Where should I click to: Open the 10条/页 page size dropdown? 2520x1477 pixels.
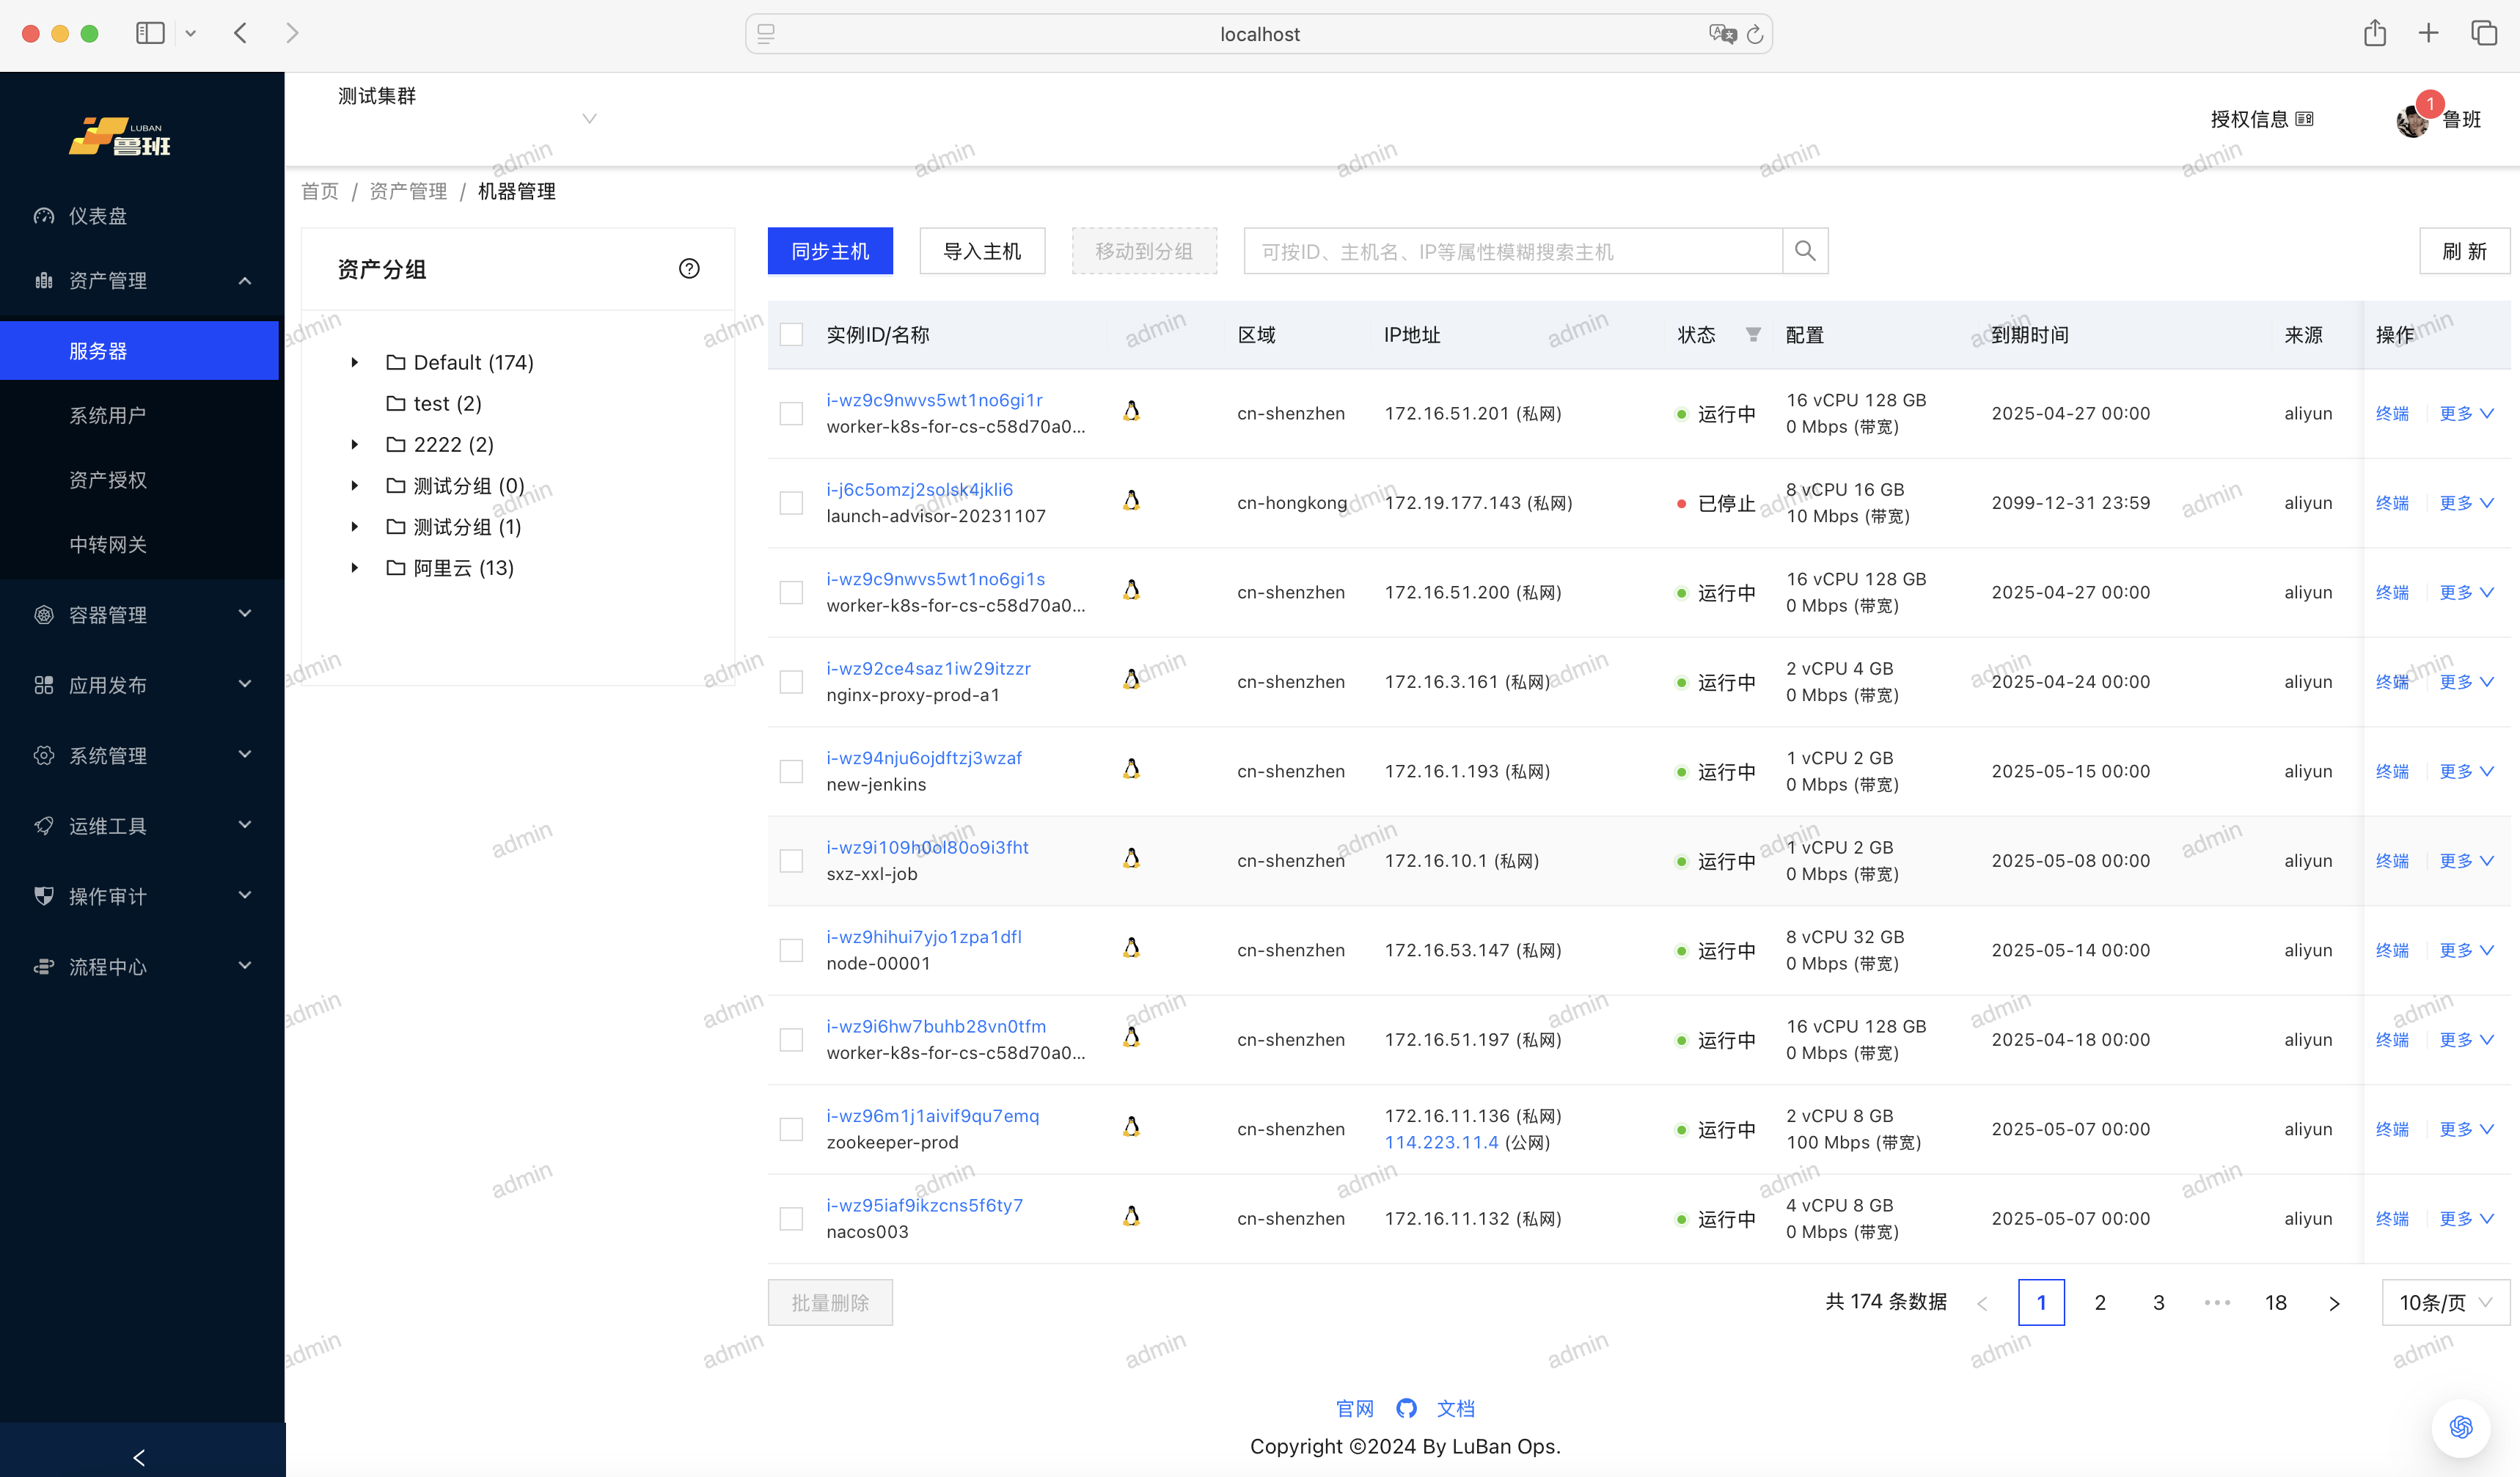click(x=2445, y=1302)
